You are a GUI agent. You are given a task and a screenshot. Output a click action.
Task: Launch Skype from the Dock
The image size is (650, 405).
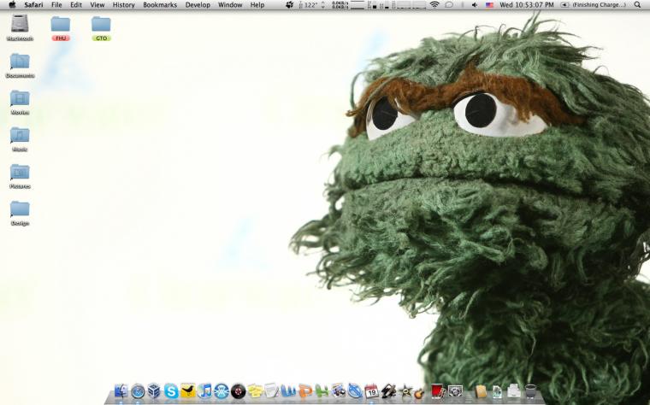pyautogui.click(x=171, y=391)
